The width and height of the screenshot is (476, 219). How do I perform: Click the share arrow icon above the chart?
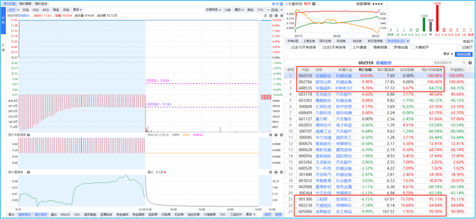(265, 15)
